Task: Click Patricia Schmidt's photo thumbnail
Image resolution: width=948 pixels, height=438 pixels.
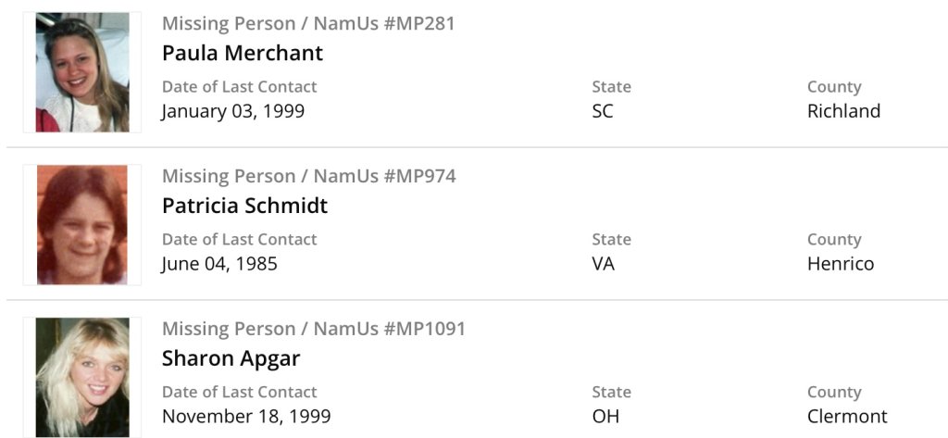Action: (x=82, y=225)
